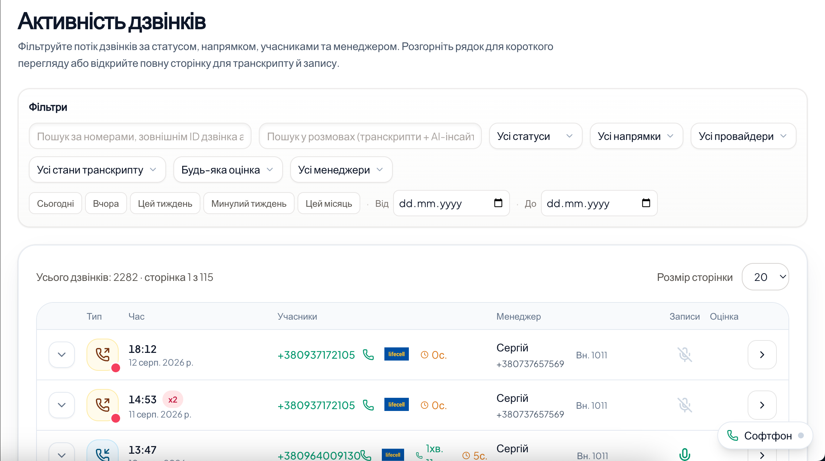Click muted microphone icon in 14:53 row
Screen dimensions: 825x461
(x=685, y=405)
